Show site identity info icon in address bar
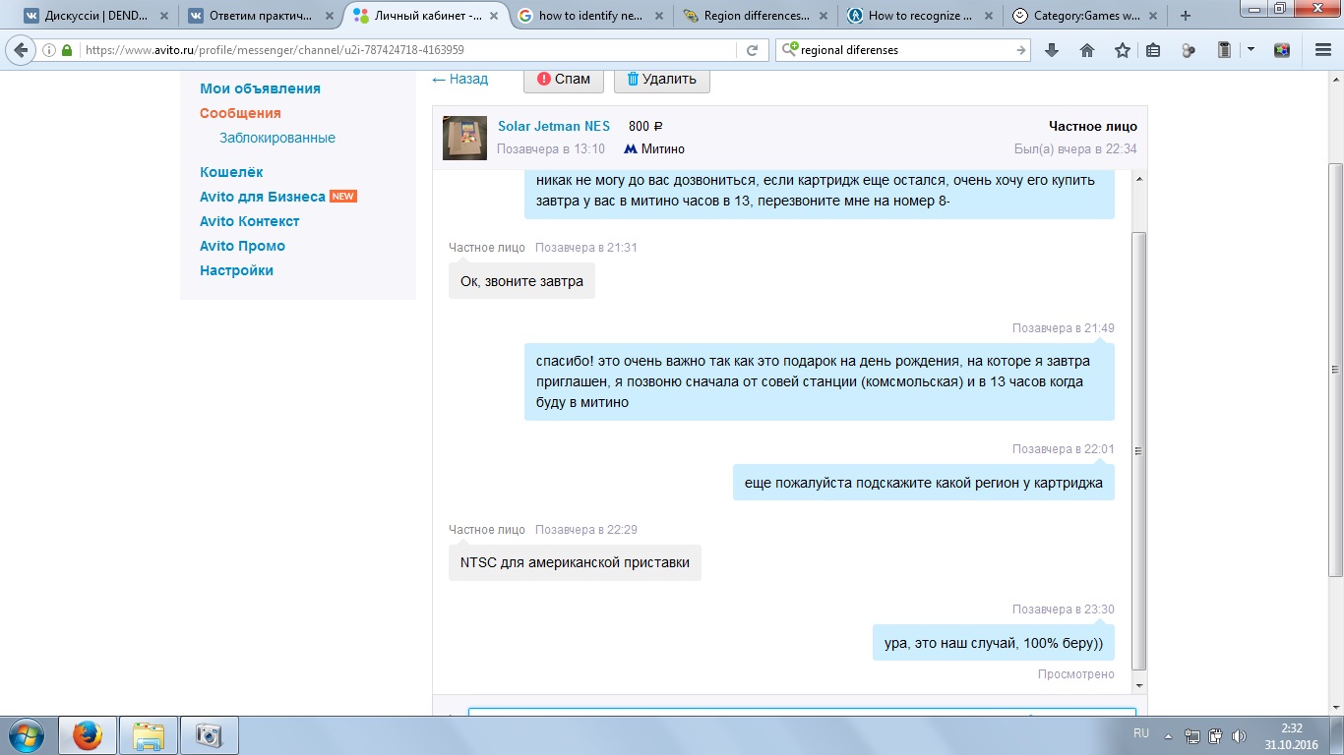 click(47, 50)
